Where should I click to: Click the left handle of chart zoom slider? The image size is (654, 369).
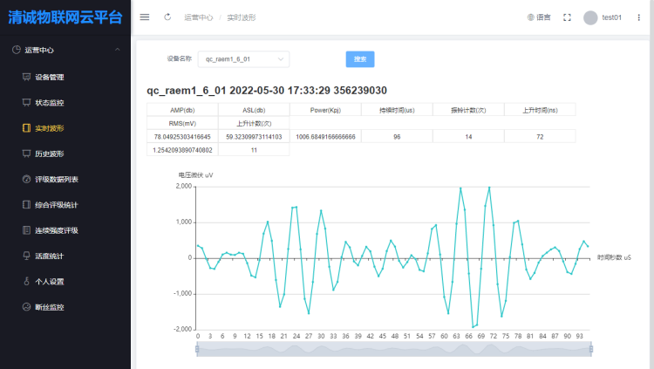point(197,349)
